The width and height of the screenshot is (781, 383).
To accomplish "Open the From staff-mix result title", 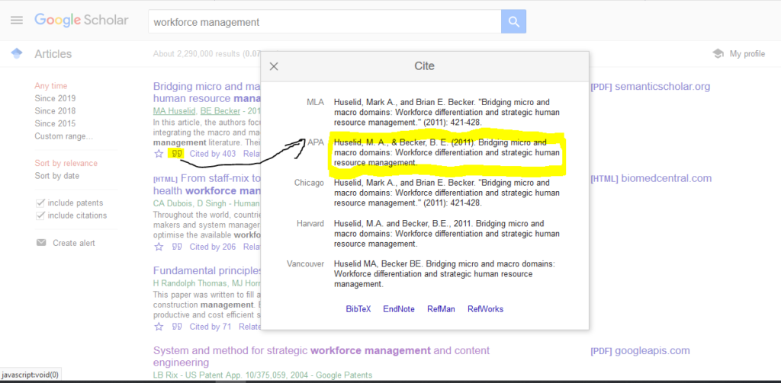I will (207, 184).
